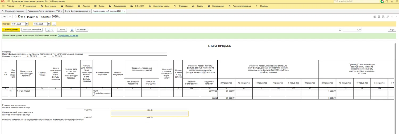This screenshot has height=134, width=399.
Task: Click the sum value field 0,00
Action: click(352, 30)
